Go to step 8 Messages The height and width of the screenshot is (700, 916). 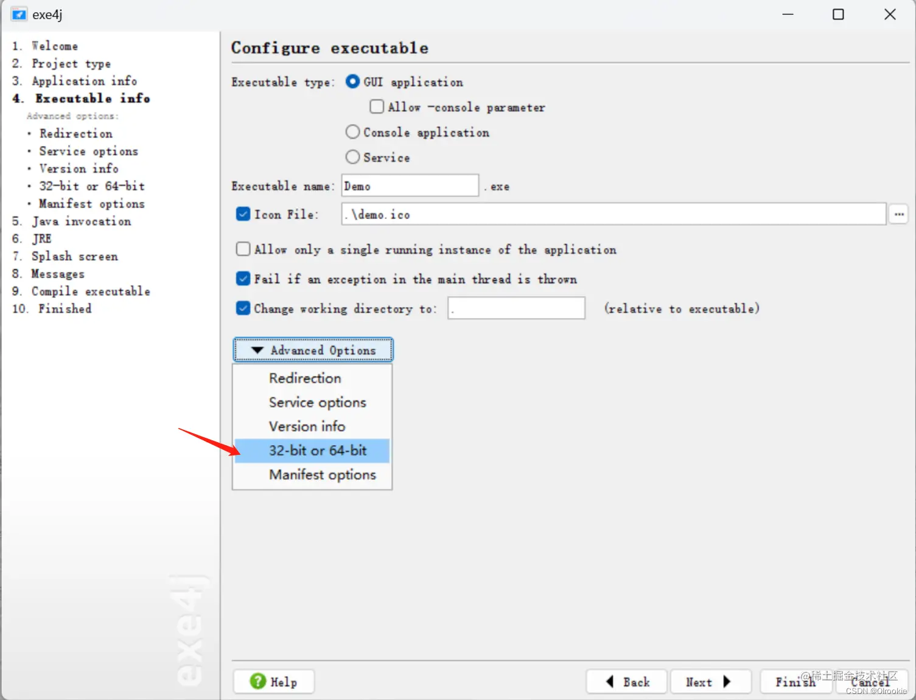pos(48,274)
